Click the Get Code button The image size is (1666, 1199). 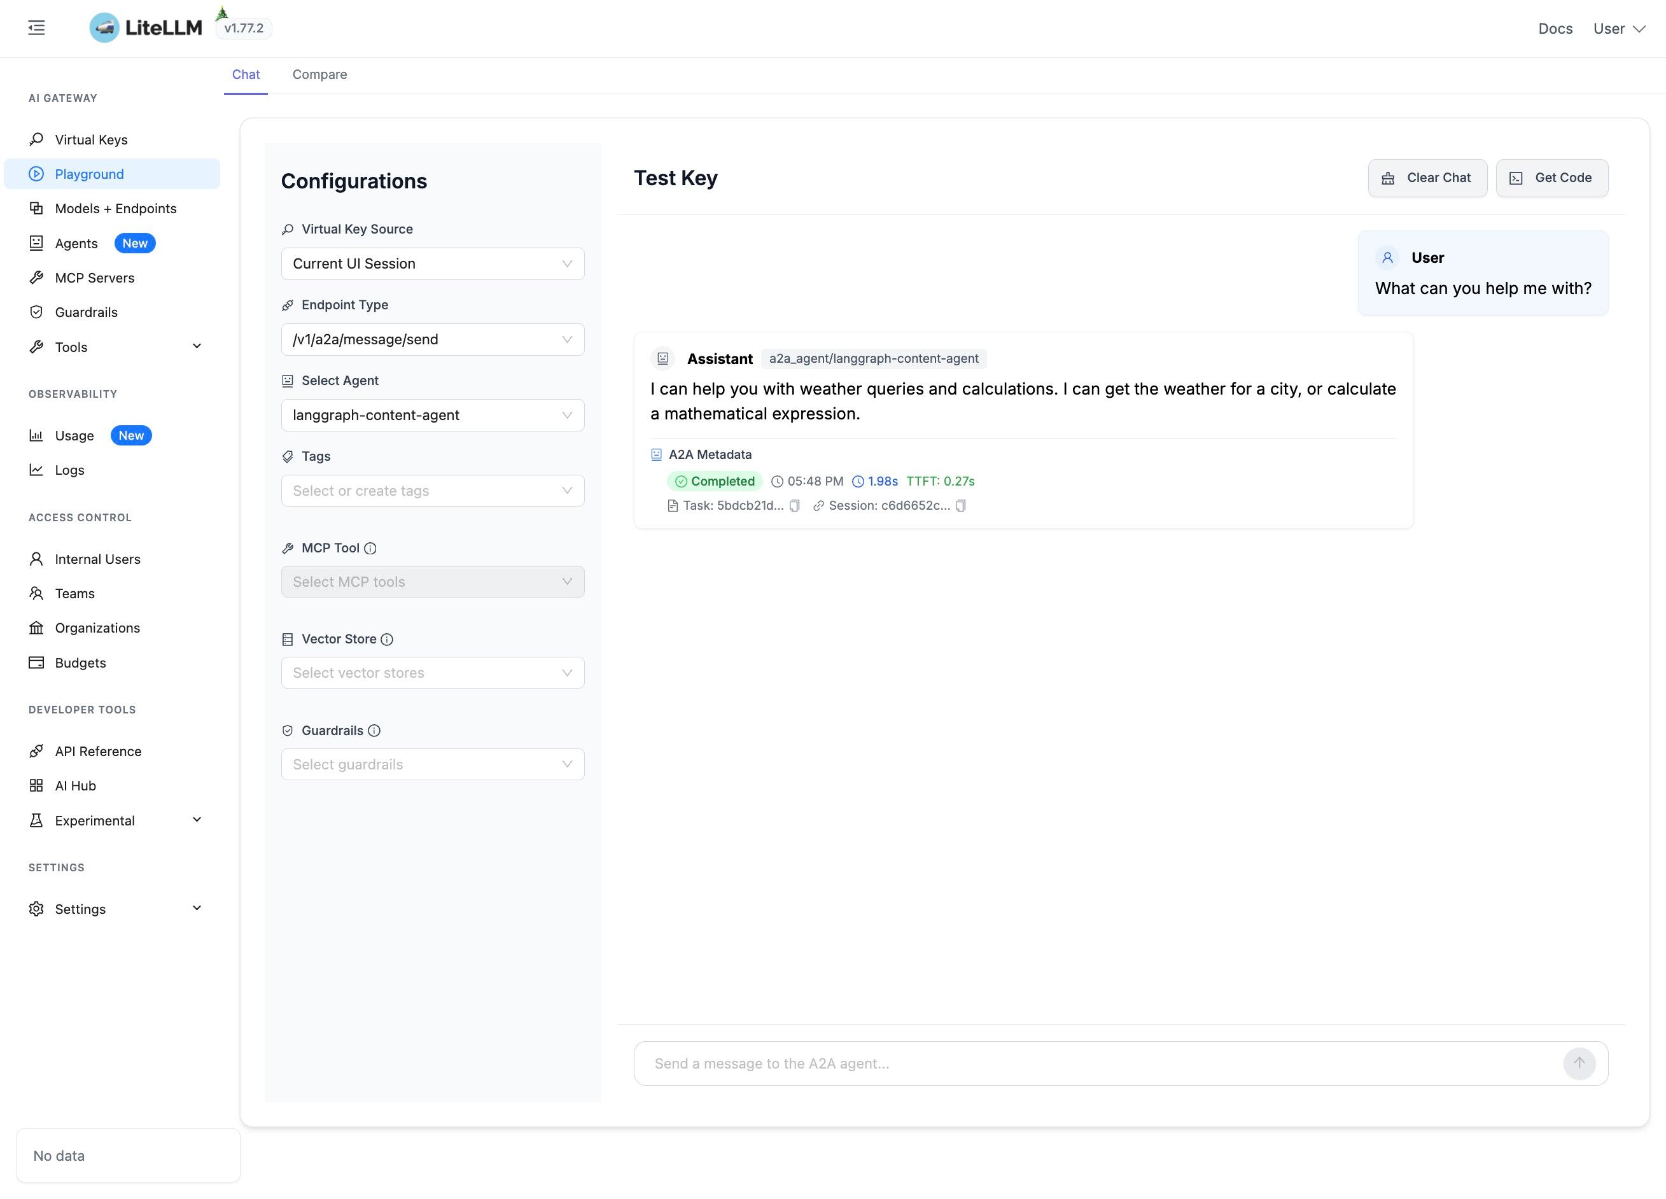[1551, 178]
